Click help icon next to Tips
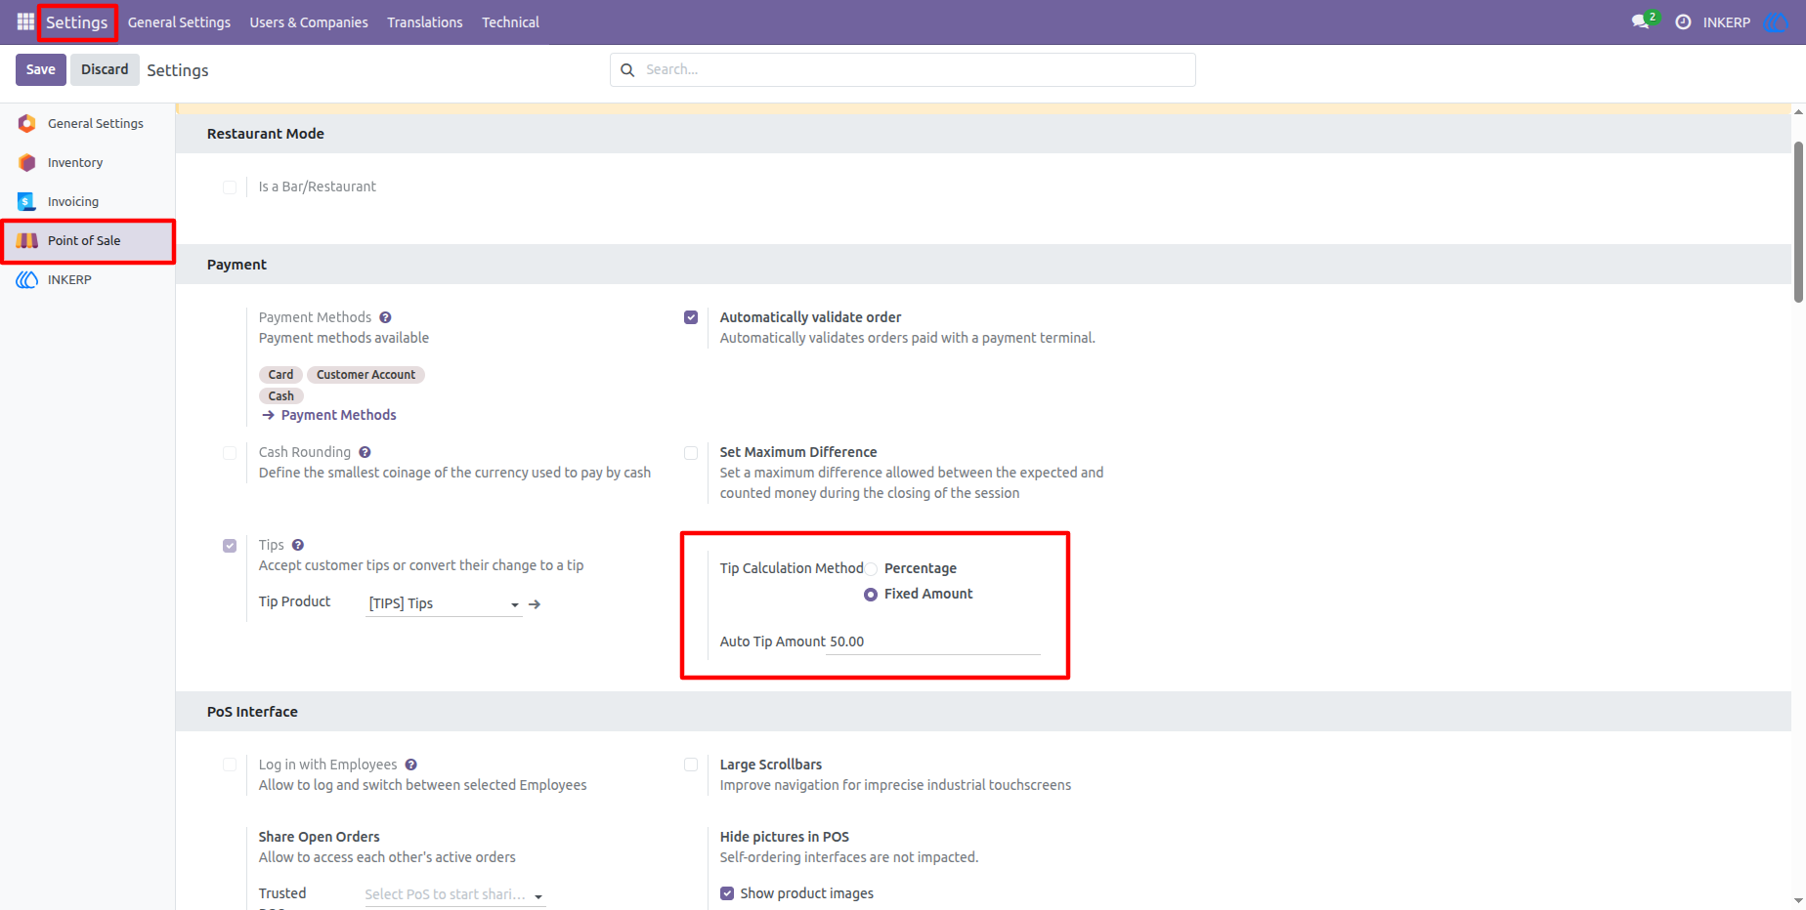 pos(298,545)
